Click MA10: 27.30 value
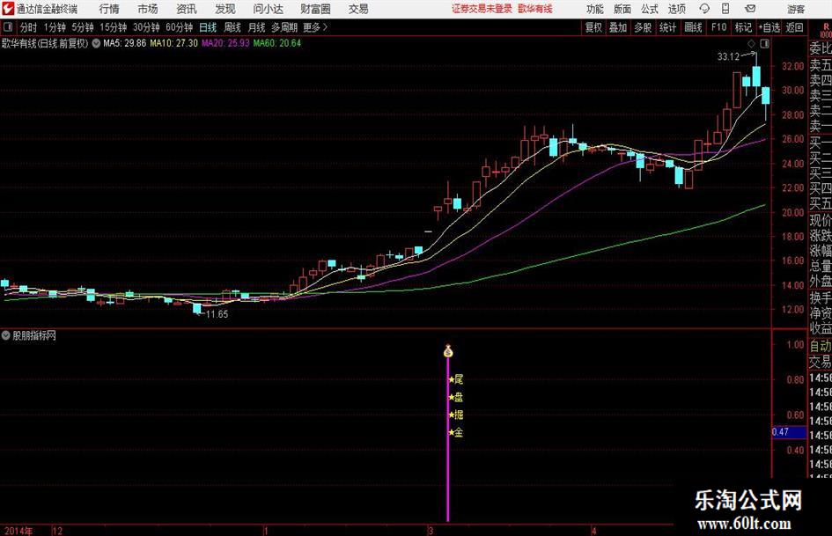Image resolution: width=832 pixels, height=536 pixels. coord(174,43)
